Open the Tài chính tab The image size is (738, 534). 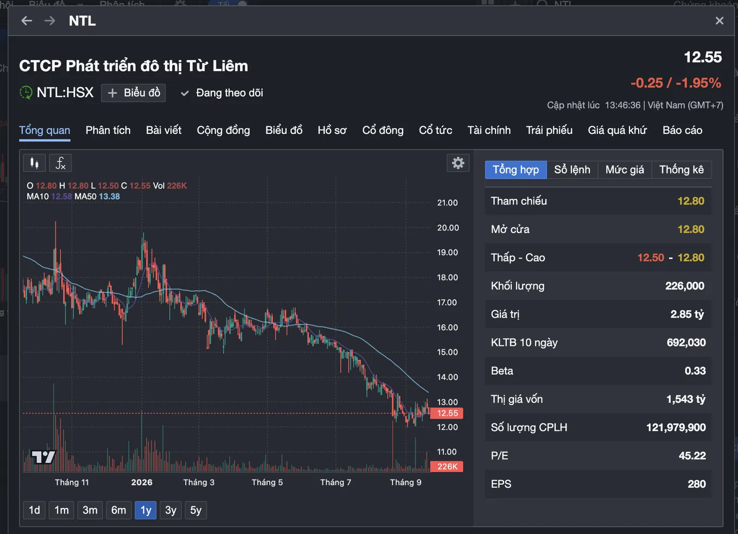(489, 130)
